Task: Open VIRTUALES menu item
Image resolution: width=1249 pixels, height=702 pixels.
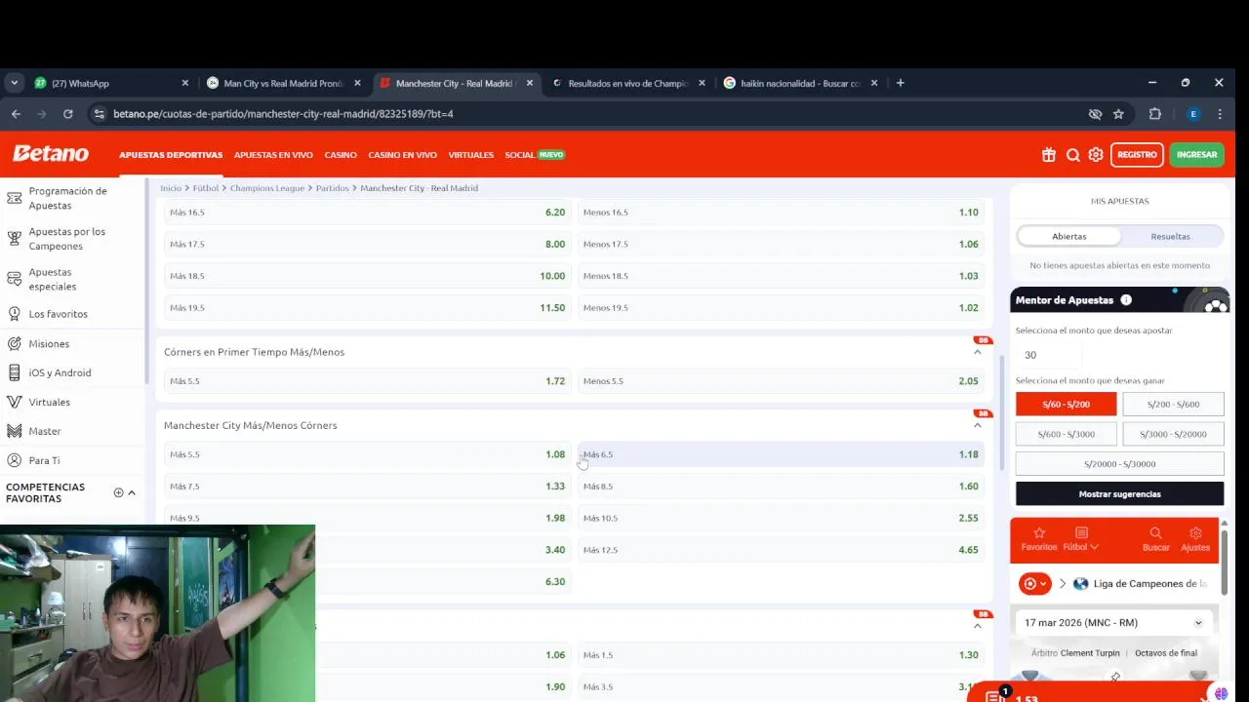Action: 470,155
